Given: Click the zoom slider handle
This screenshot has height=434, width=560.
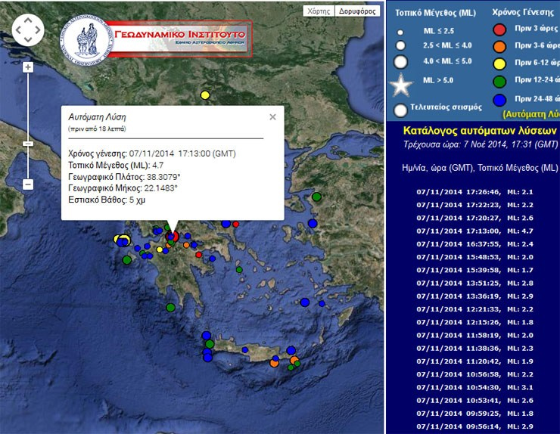Looking at the screenshot, I should tap(28, 144).
